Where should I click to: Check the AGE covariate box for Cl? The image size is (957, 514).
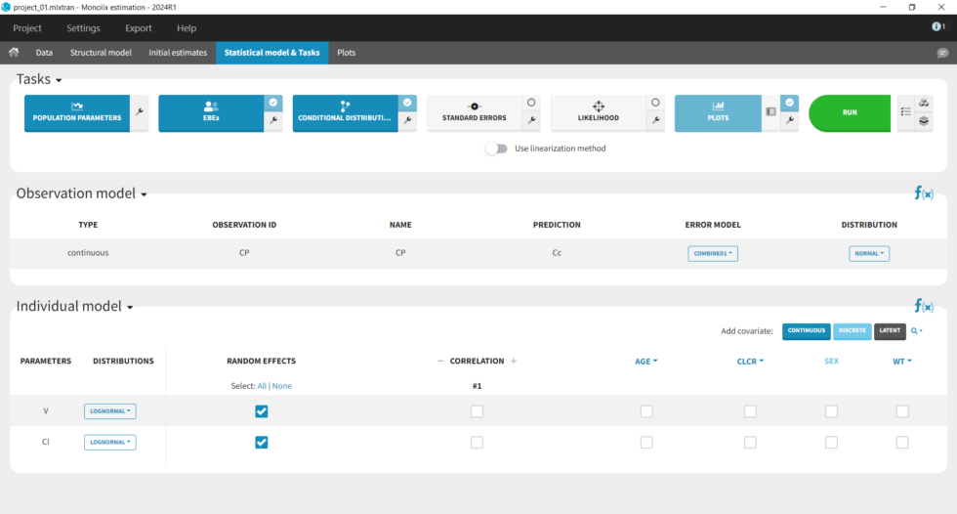coord(646,443)
